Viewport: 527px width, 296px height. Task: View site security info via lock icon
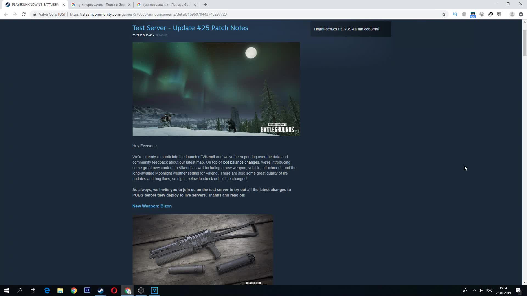(35, 14)
